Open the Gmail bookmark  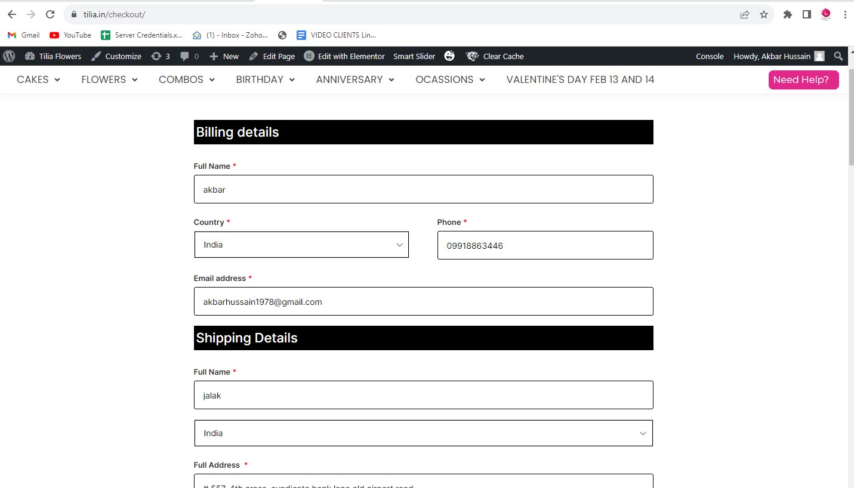pos(24,35)
